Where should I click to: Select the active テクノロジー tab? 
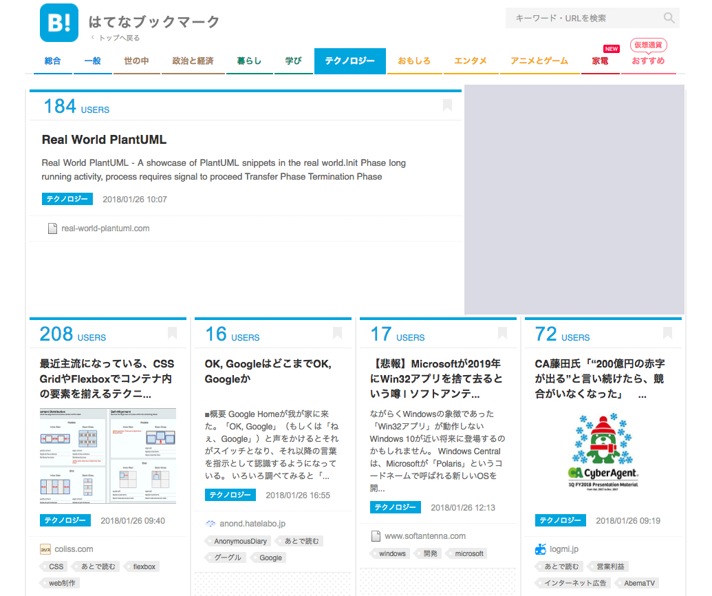point(350,61)
